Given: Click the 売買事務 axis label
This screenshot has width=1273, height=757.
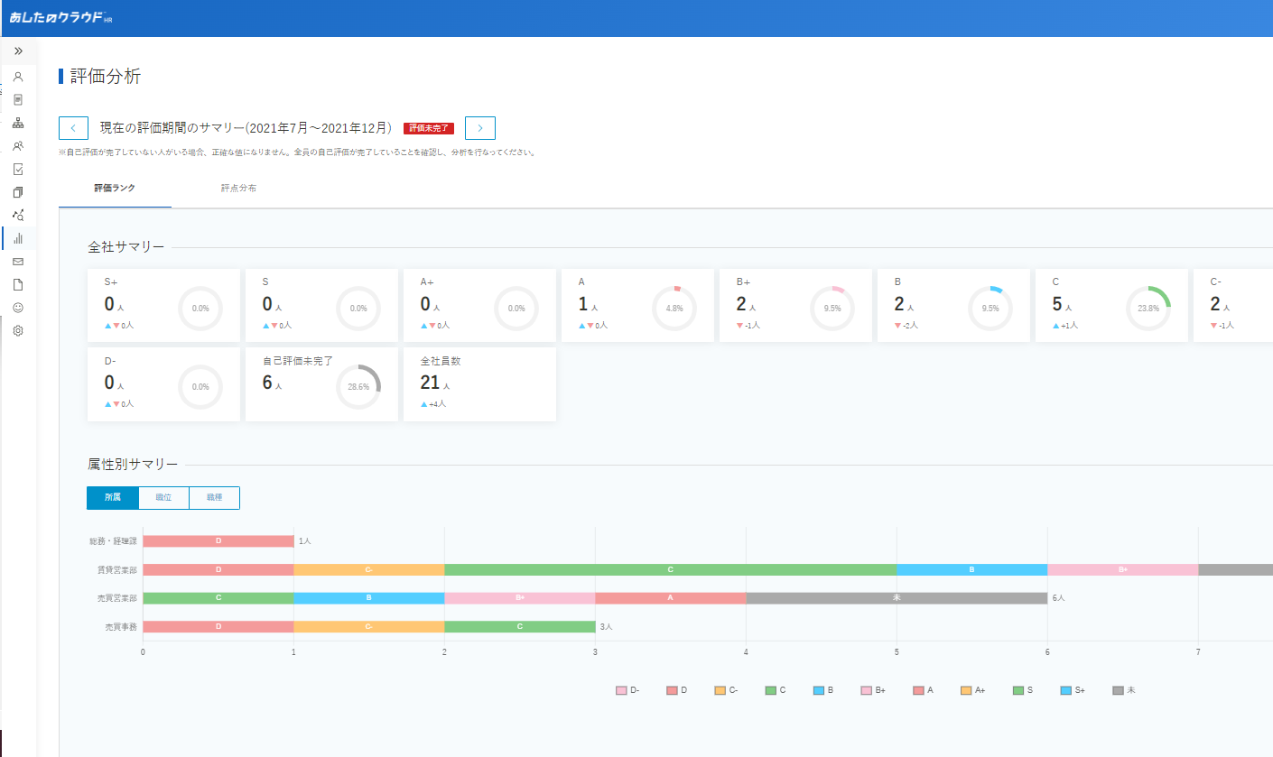Looking at the screenshot, I should click(119, 626).
